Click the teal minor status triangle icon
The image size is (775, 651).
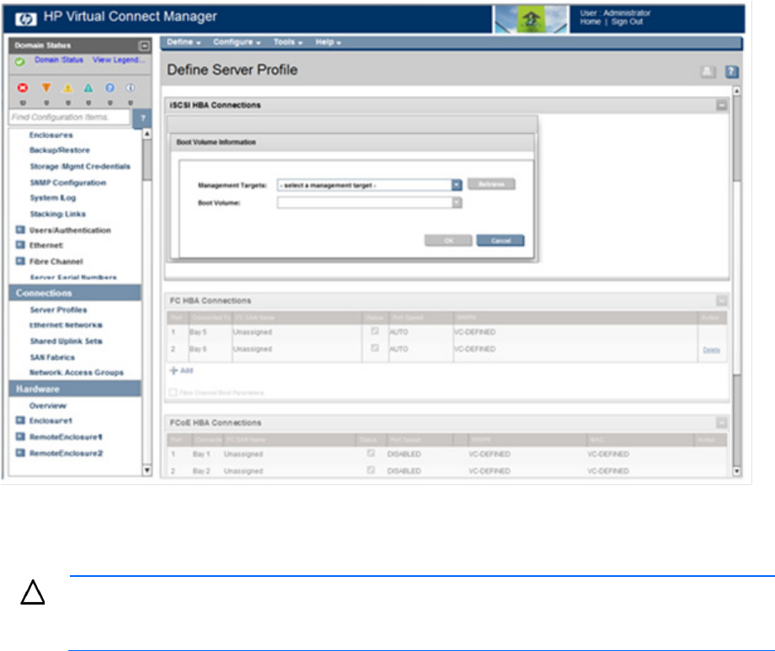pos(88,88)
